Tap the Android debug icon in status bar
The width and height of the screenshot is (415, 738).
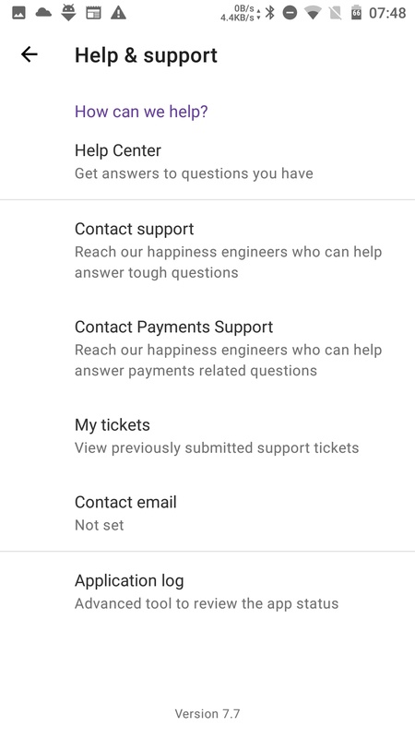click(x=68, y=13)
